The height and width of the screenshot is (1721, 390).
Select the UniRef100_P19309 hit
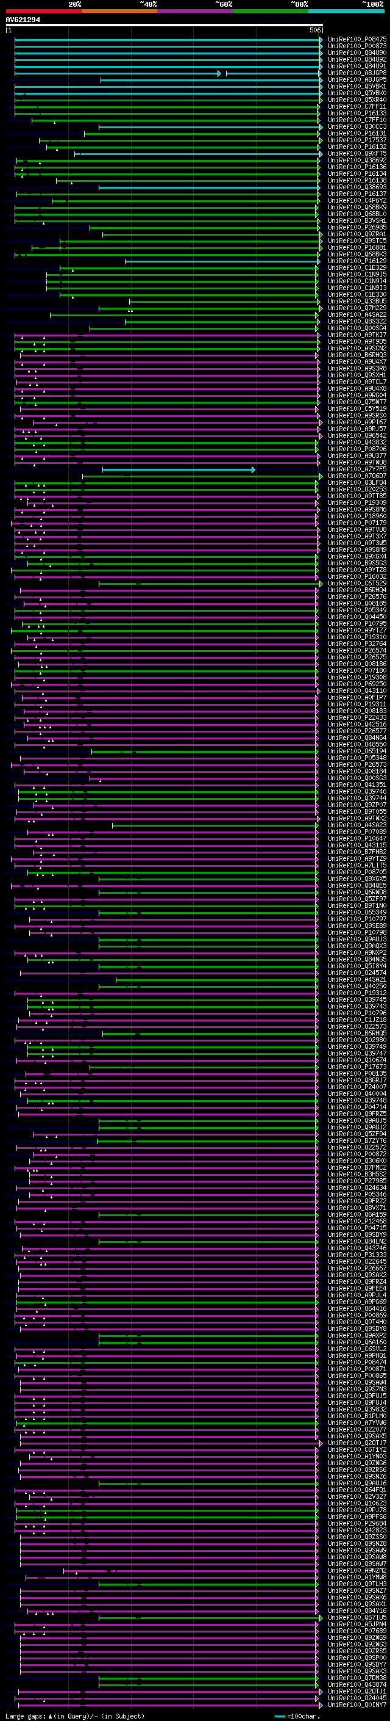coord(357,503)
